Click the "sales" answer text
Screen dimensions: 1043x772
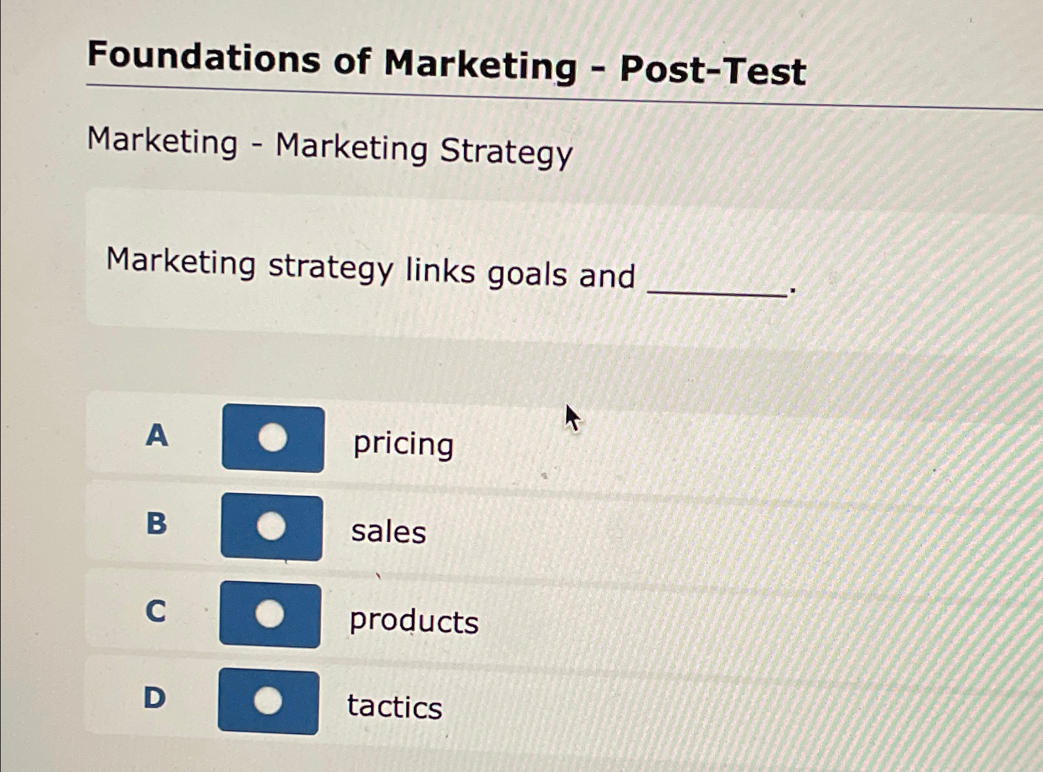pyautogui.click(x=389, y=532)
